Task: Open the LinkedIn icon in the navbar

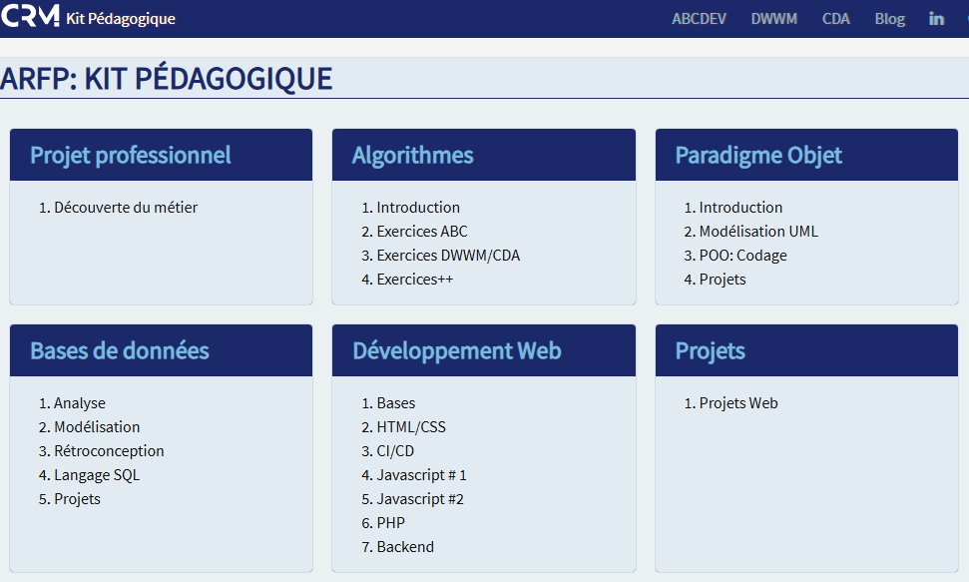Action: [936, 17]
